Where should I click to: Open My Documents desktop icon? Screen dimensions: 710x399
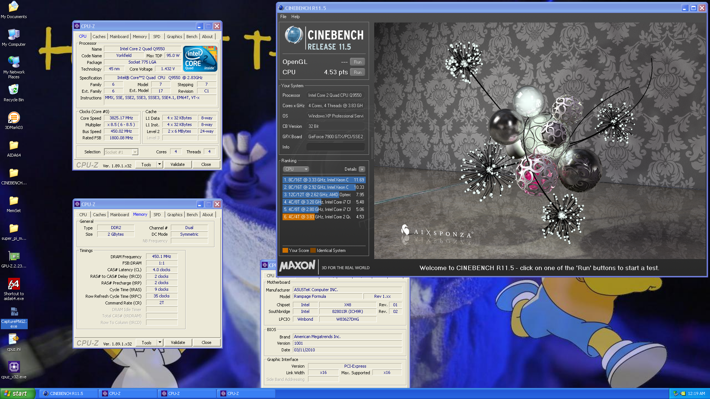coord(14,10)
